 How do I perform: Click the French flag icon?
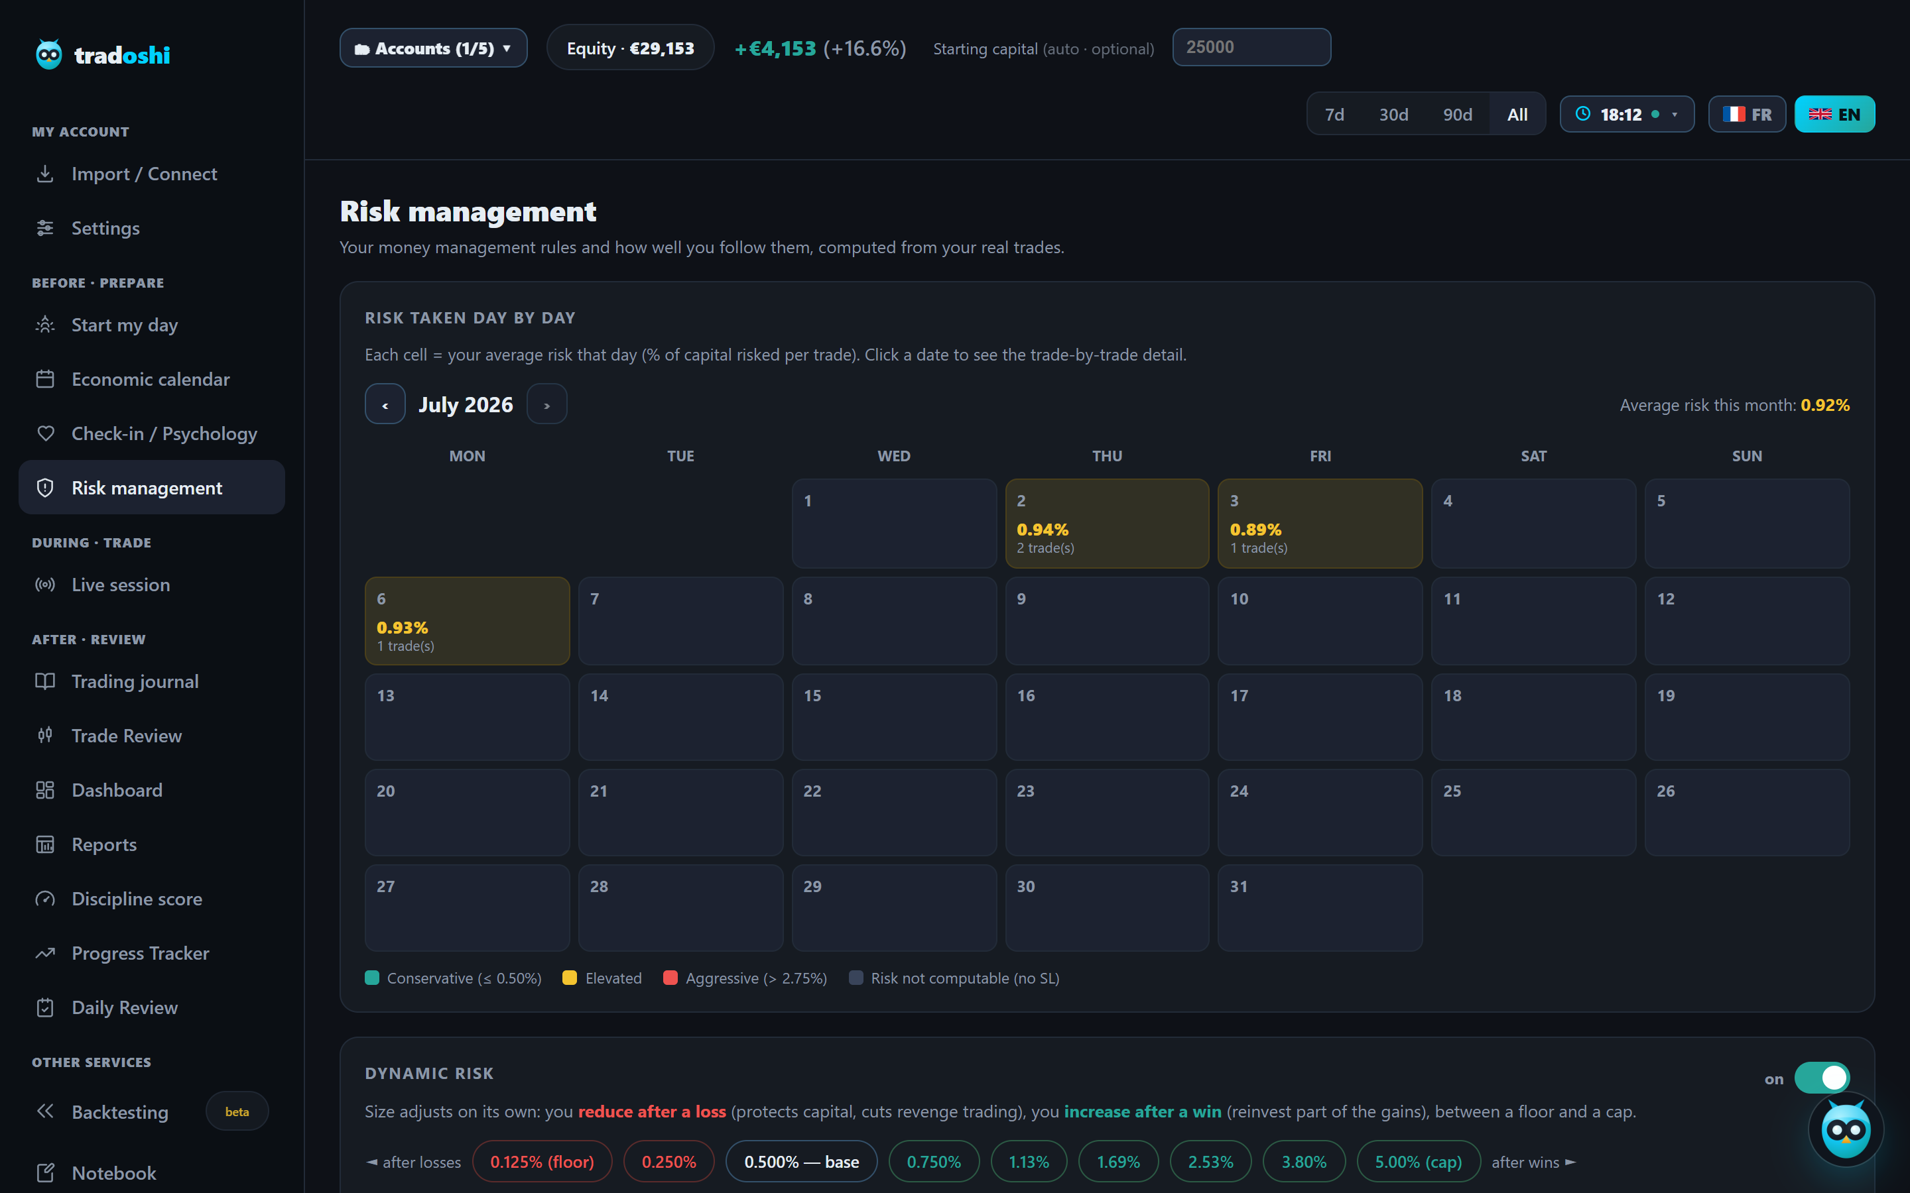coord(1733,115)
